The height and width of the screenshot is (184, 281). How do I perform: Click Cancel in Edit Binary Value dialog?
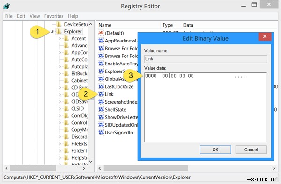tap(251, 149)
